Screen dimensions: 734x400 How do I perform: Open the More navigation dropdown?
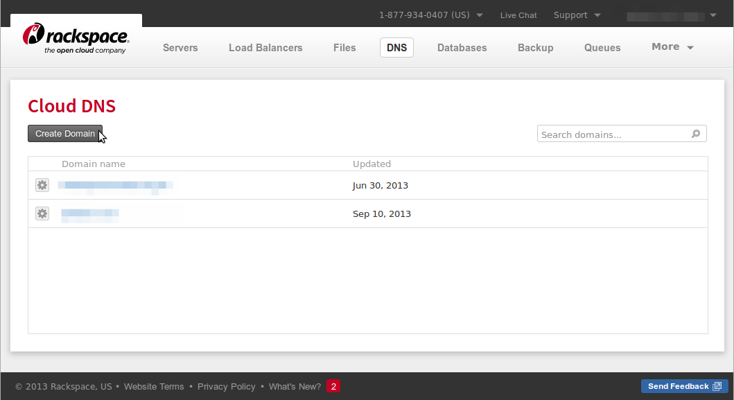[x=672, y=47]
